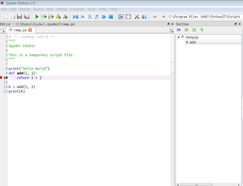Click the back arrow in toolbar

pos(155,17)
